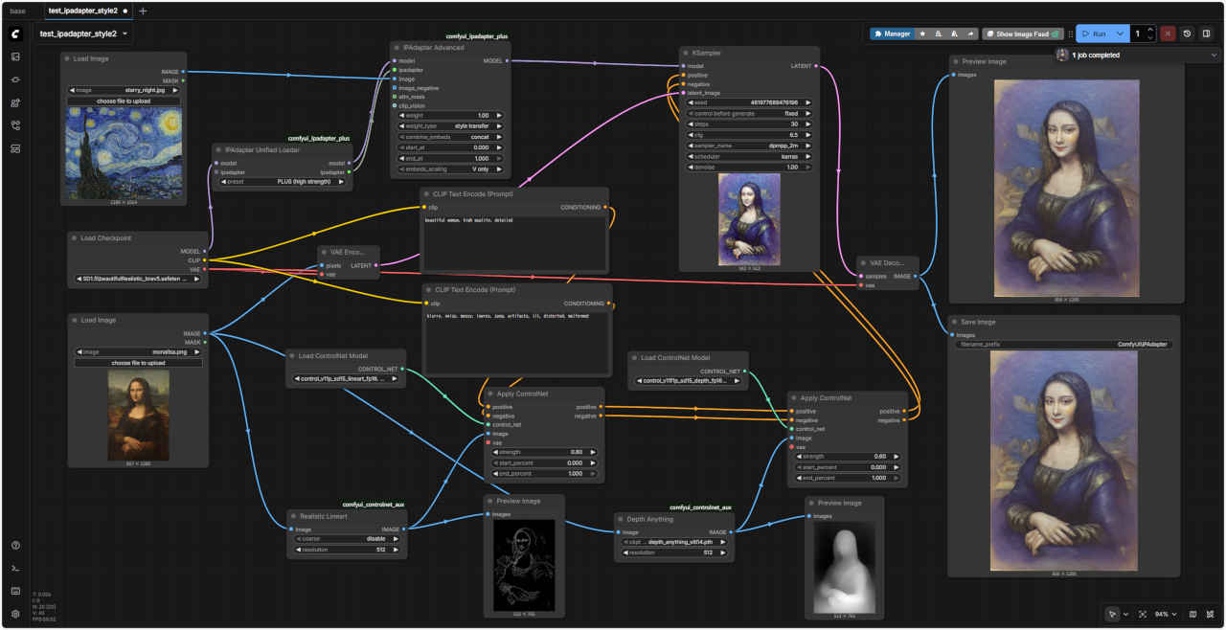The image size is (1226, 630).
Task: Click the Mona Lisa thumbnail in KSampler node
Action: [749, 219]
